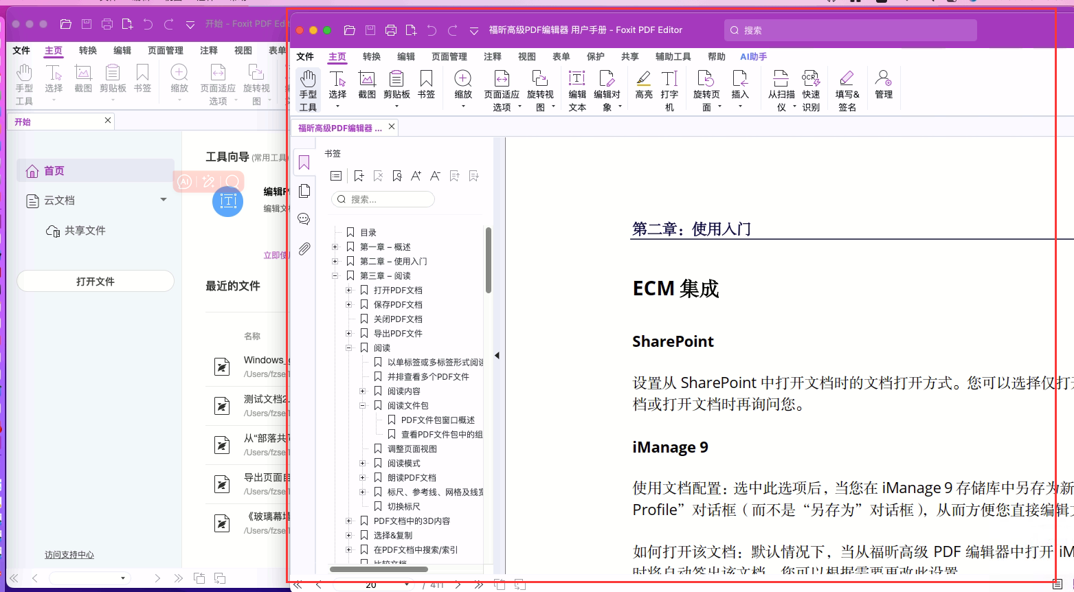Image resolution: width=1074 pixels, height=592 pixels.
Task: Click the 插入 insert pages button
Action: (740, 89)
